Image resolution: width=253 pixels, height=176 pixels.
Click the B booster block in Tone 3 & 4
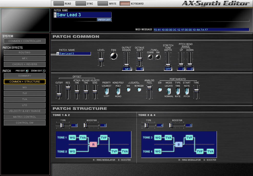coord(179,144)
